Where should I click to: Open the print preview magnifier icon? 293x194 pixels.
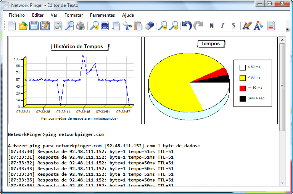pos(69,26)
